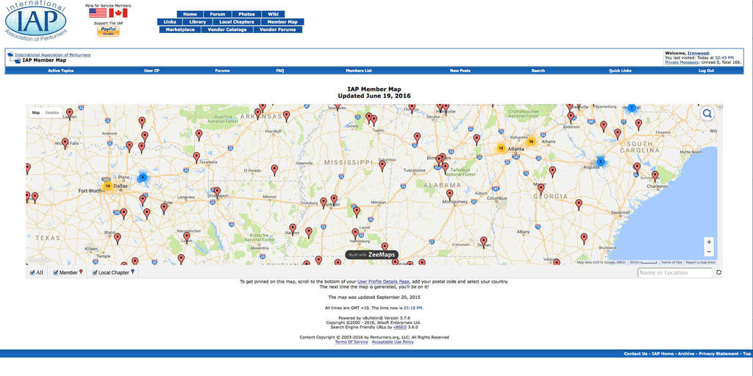Image resolution: width=753 pixels, height=376 pixels.
Task: Click the map search magnifier icon
Action: coord(707,114)
